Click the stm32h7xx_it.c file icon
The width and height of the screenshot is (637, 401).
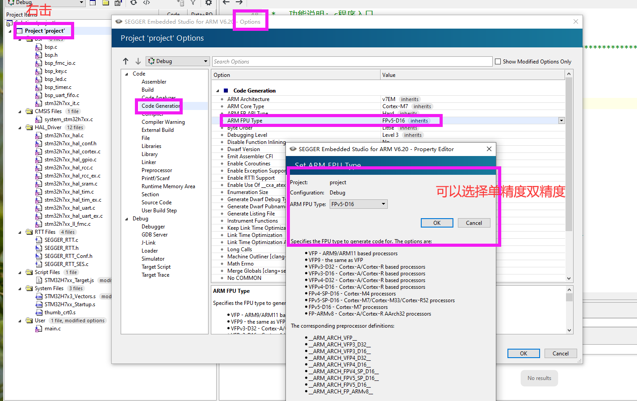(39, 103)
